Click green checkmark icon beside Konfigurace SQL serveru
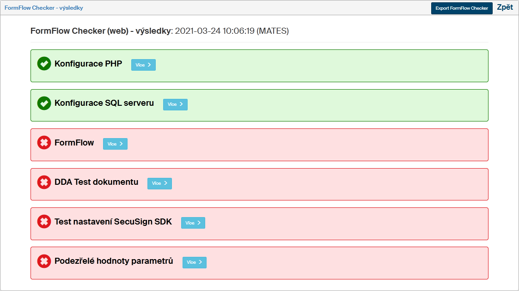This screenshot has height=291, width=519. click(x=44, y=103)
